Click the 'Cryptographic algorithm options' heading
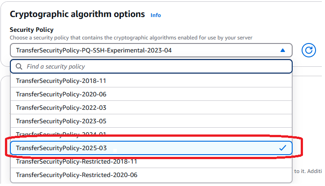325x186 pixels. pyautogui.click(x=77, y=14)
